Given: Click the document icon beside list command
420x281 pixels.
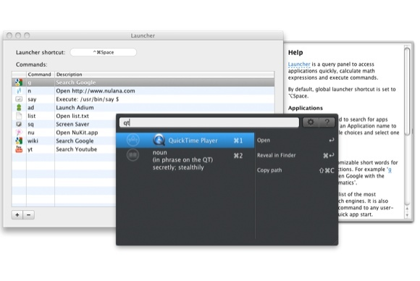Looking at the screenshot, I should click(19, 116).
